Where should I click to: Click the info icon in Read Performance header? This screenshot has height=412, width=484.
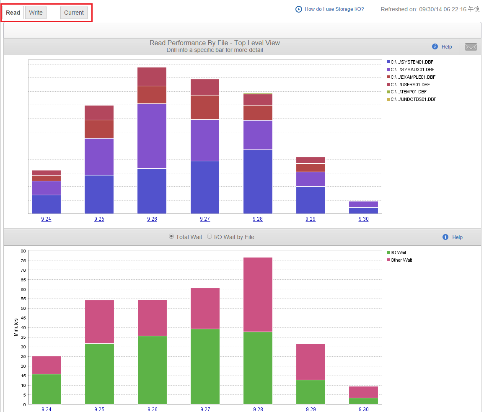click(x=435, y=46)
